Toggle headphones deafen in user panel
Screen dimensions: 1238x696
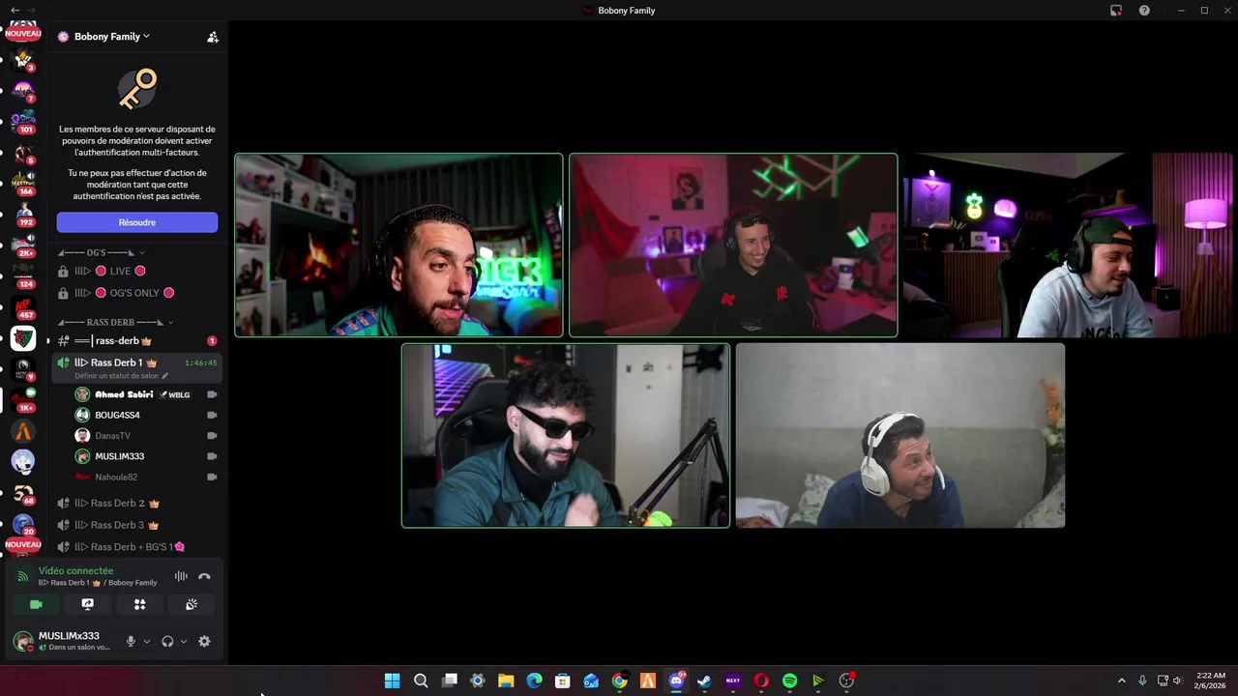(x=167, y=641)
